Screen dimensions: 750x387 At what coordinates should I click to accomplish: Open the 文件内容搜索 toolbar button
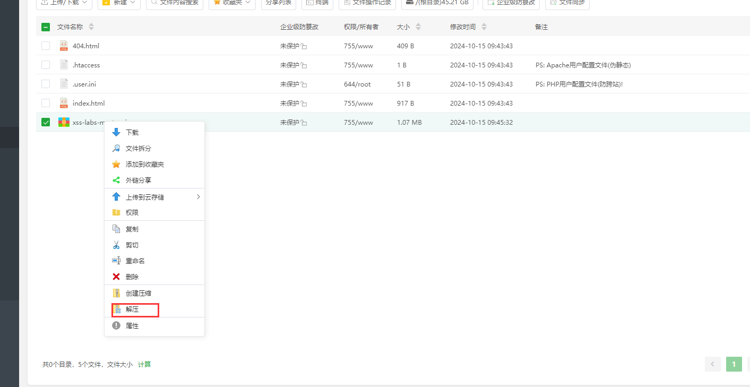pos(175,3)
